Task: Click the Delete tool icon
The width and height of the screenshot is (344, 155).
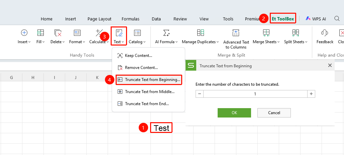Action: tap(58, 33)
